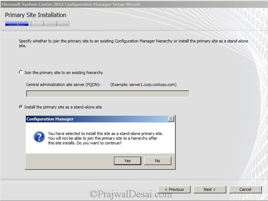Viewport: 268px width, 201px height.
Task: Click the 'Specify whether to join' instruction text
Action: [x=133, y=44]
